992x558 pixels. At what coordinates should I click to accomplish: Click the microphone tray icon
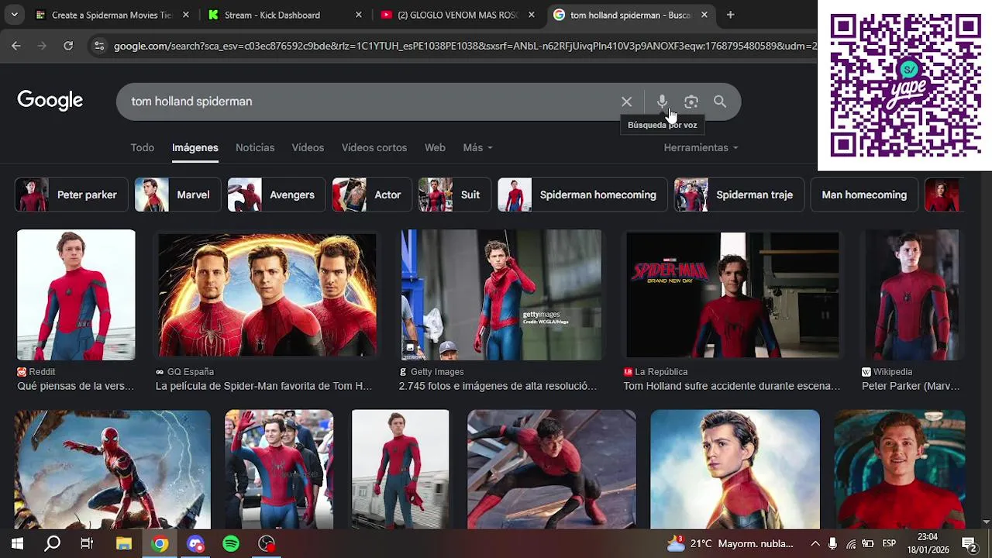(832, 544)
